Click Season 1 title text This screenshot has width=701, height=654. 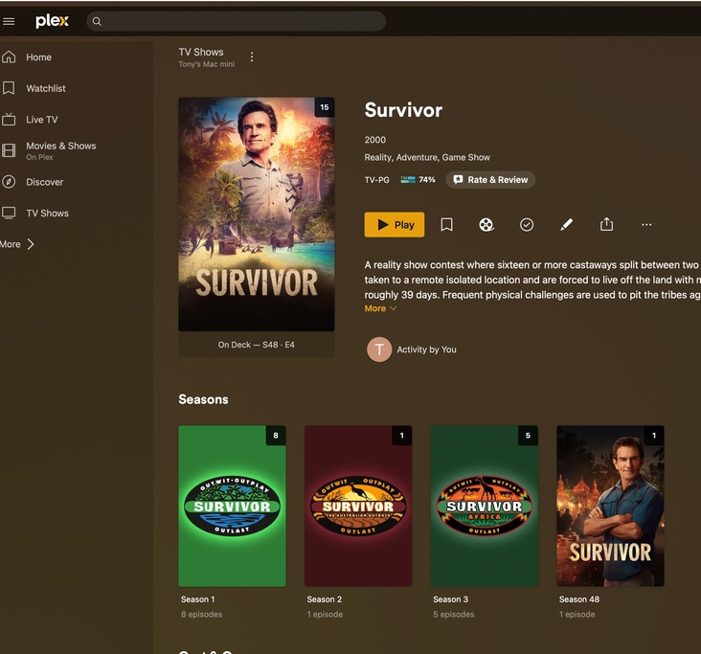point(197,599)
